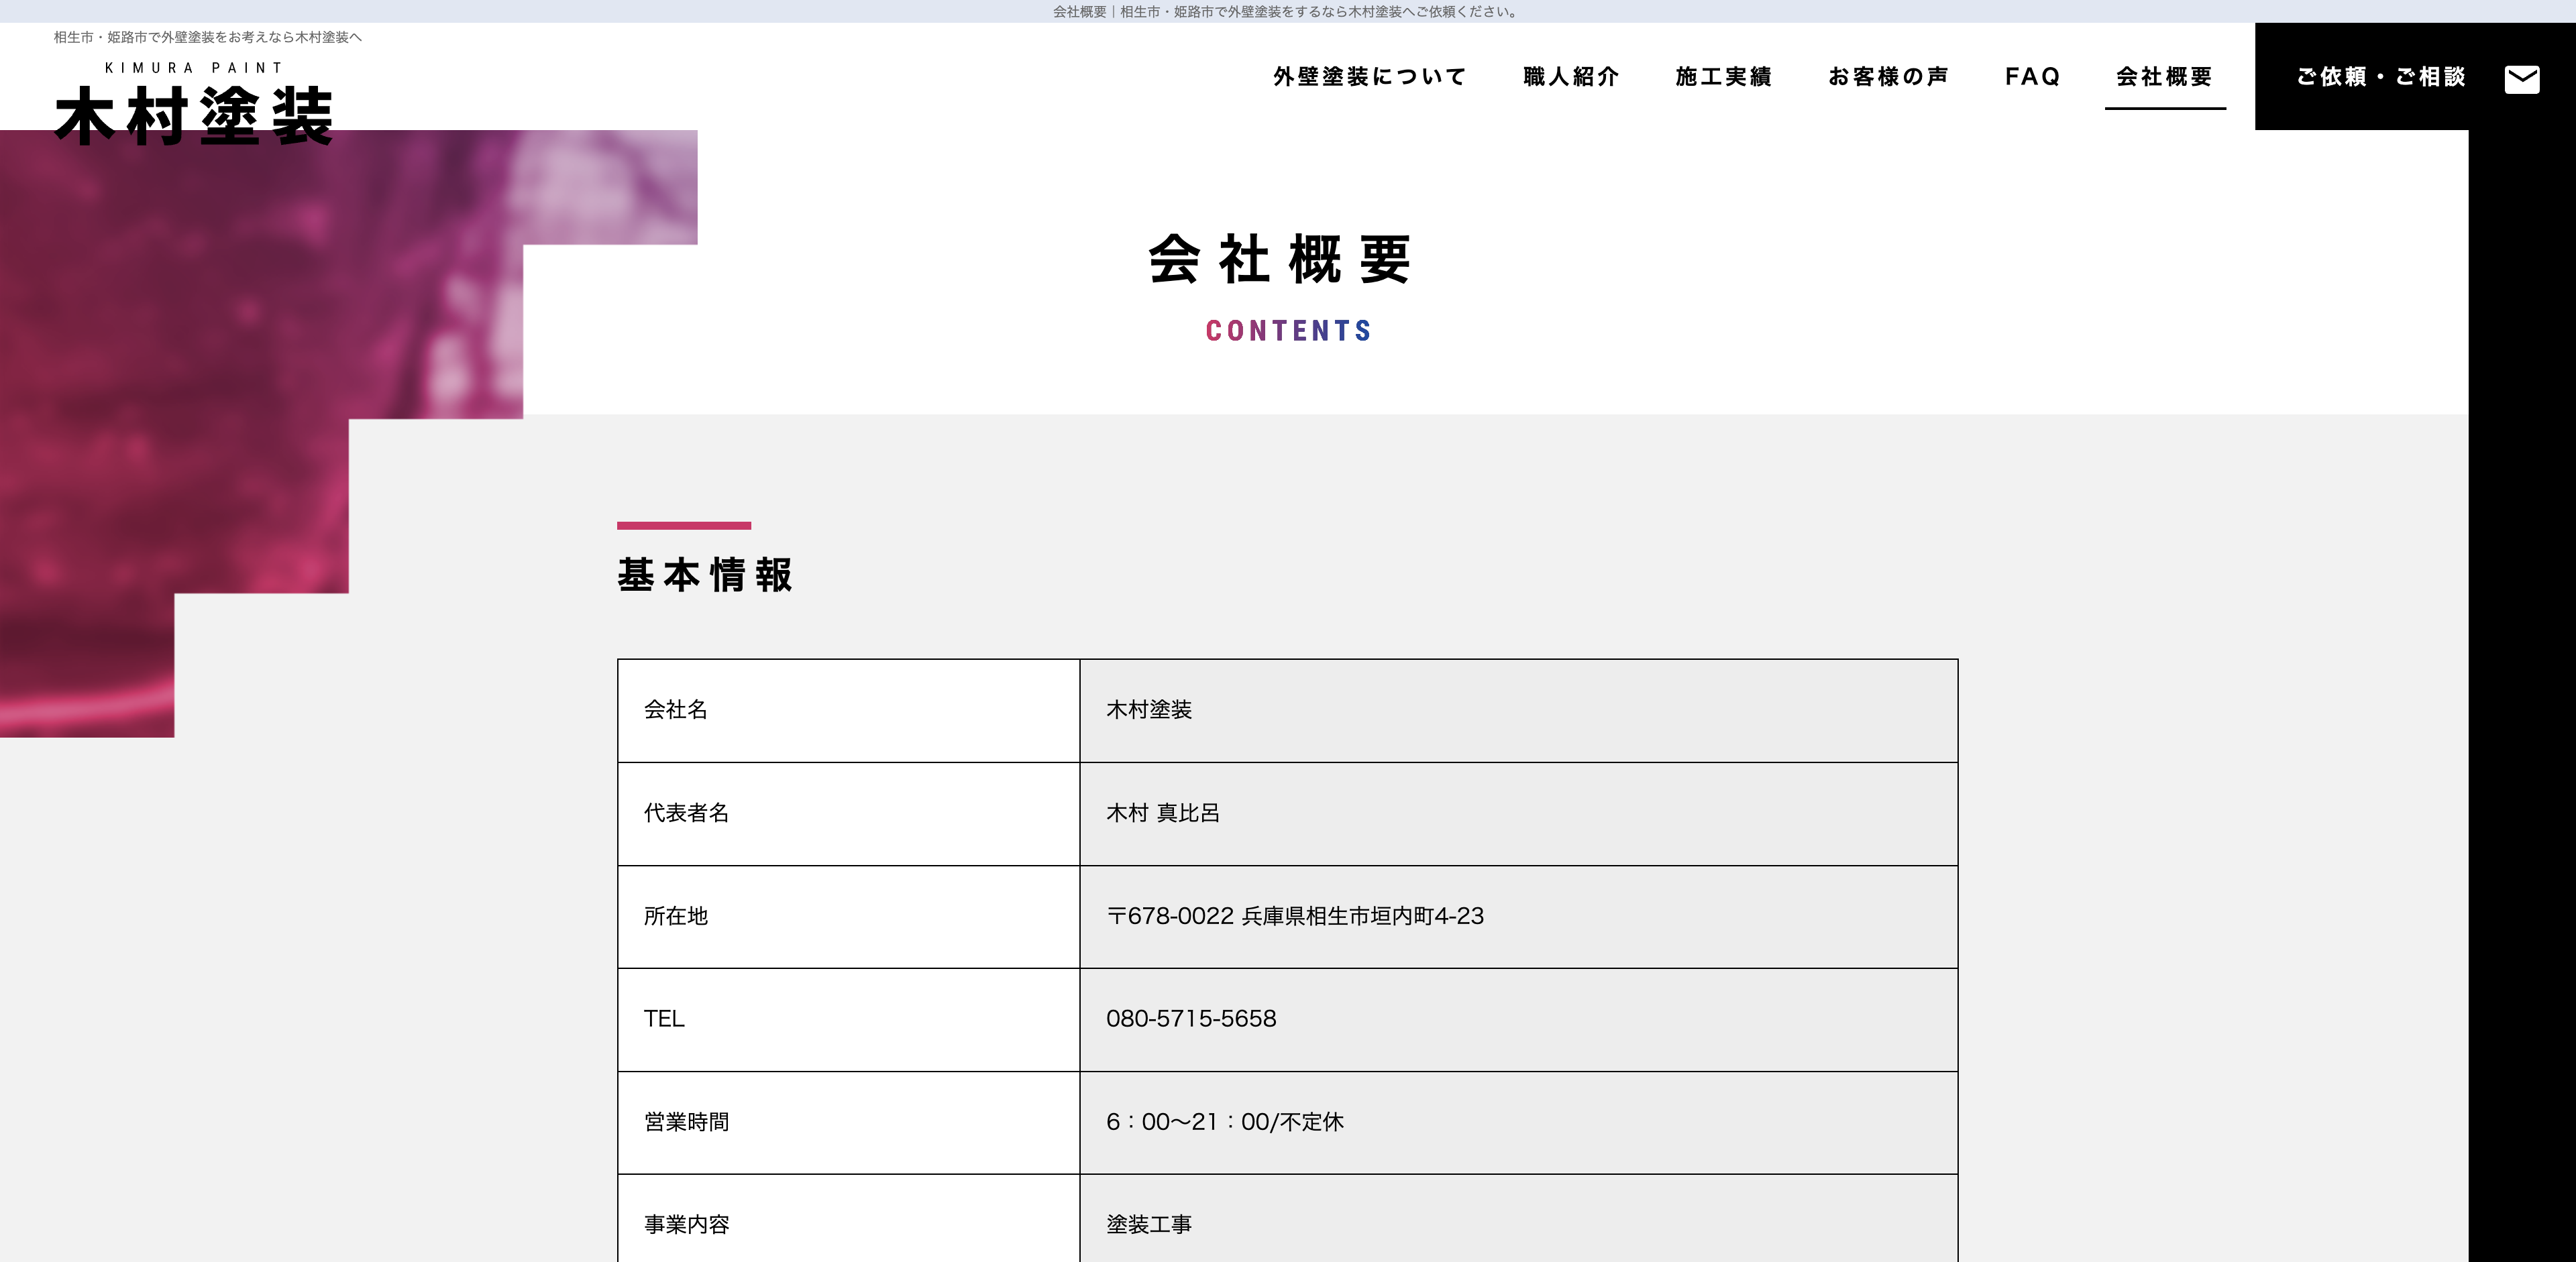Open the FAQ navigation item
The image size is (2576, 1262).
point(2032,77)
